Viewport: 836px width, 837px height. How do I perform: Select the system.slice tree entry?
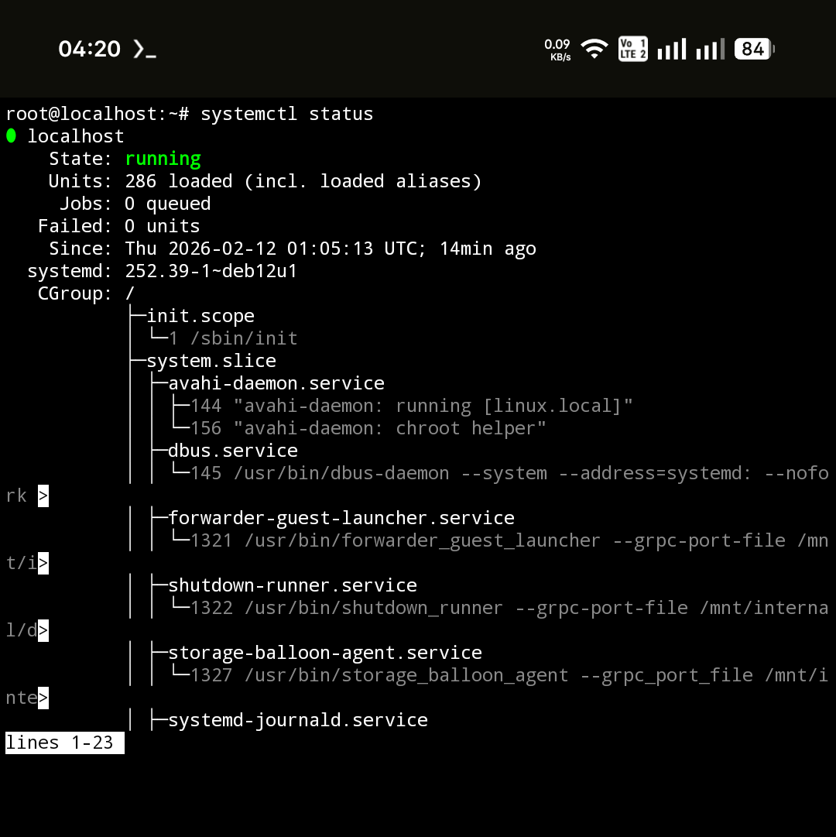click(x=211, y=361)
